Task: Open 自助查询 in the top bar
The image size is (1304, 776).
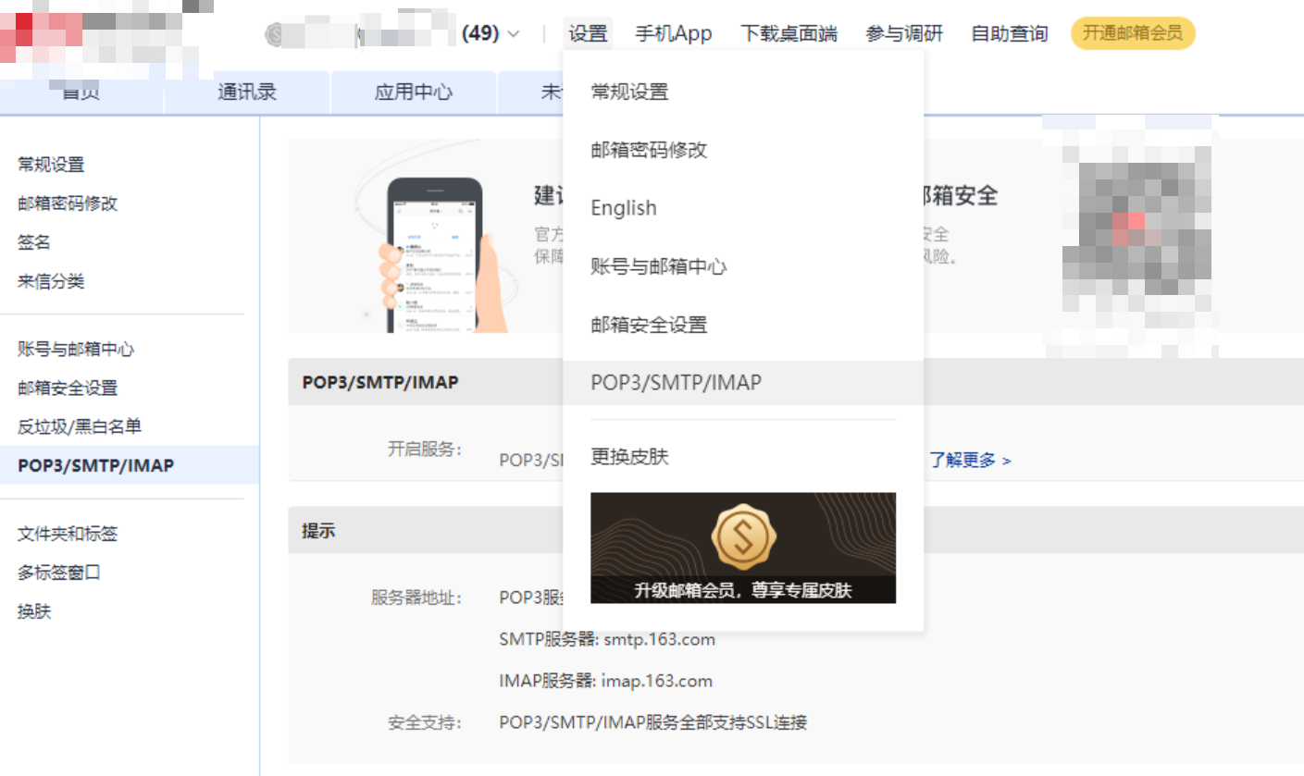Action: click(1010, 34)
